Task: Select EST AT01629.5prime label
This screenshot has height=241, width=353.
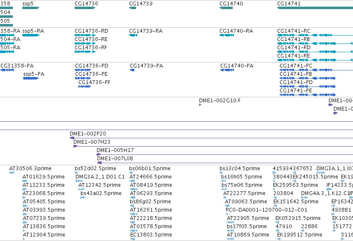Action: (x=44, y=177)
